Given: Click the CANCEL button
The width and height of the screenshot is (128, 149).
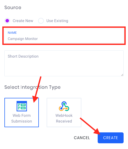Looking at the screenshot, I should click(x=82, y=138).
